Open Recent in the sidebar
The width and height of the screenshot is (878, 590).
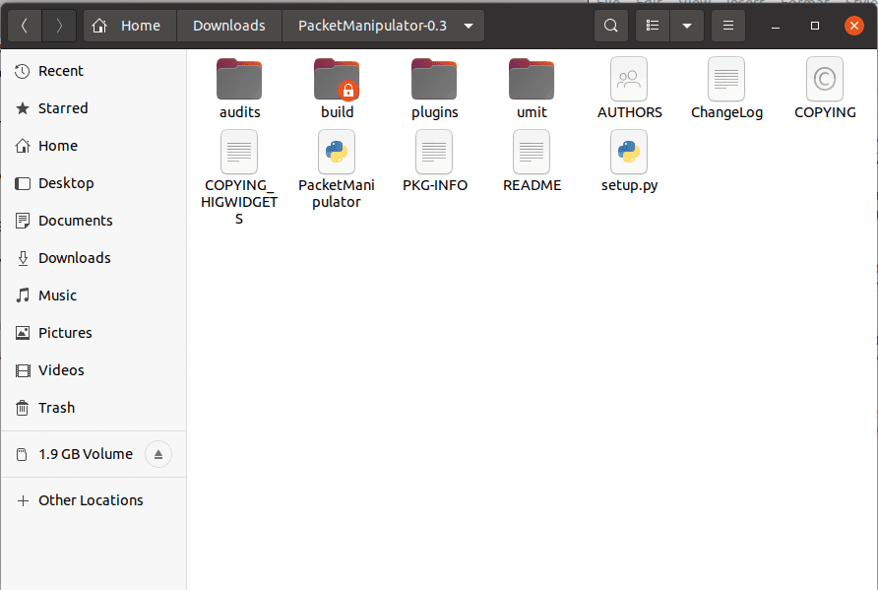click(x=94, y=71)
